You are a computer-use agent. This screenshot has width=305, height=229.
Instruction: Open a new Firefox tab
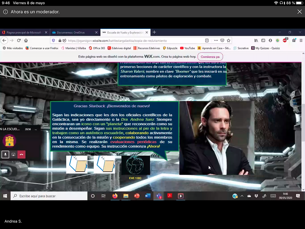[x=154, y=32]
